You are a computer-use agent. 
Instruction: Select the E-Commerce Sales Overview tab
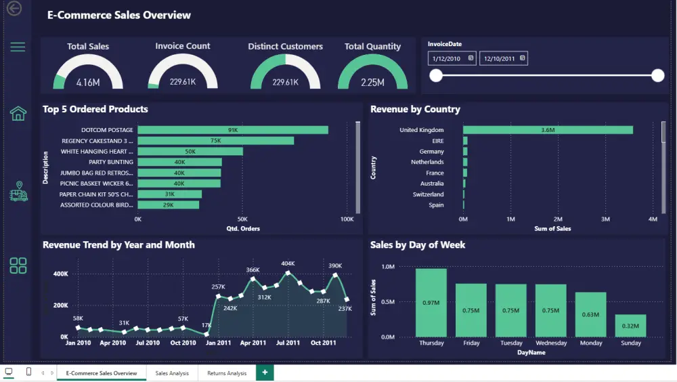coord(102,373)
